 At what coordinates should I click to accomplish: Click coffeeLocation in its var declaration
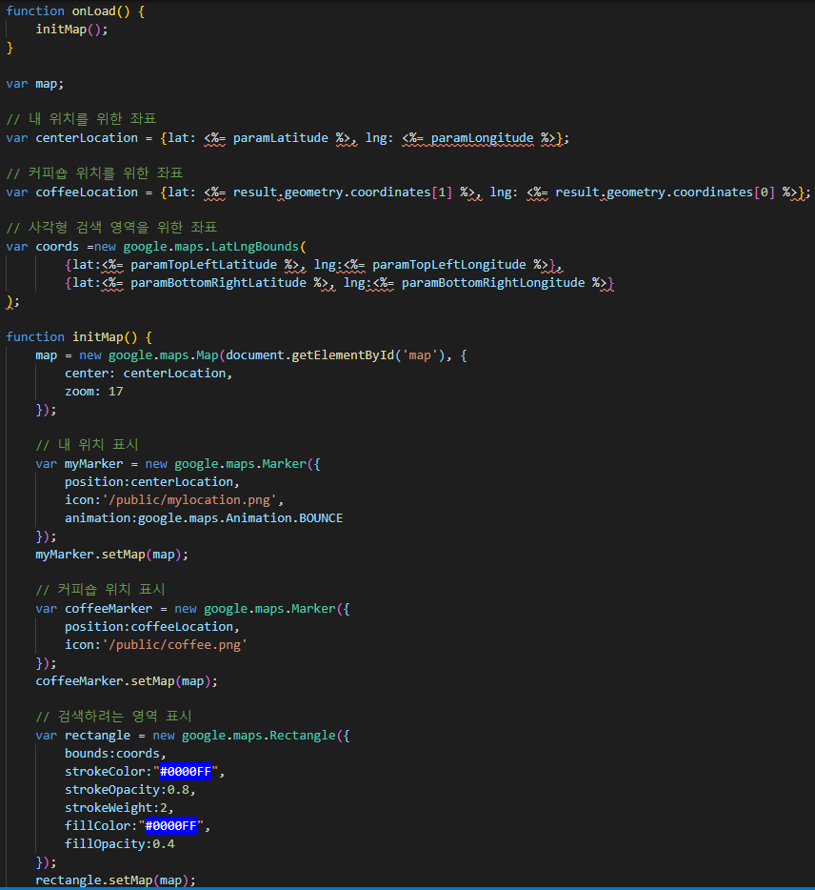87,192
